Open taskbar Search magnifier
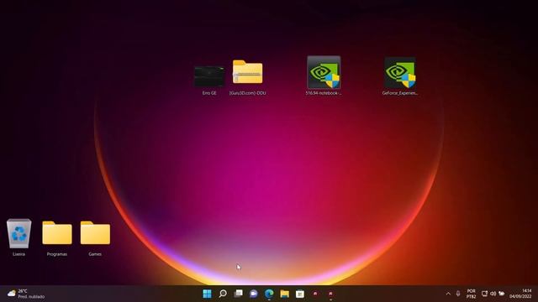The height and width of the screenshot is (302, 538). click(x=223, y=294)
